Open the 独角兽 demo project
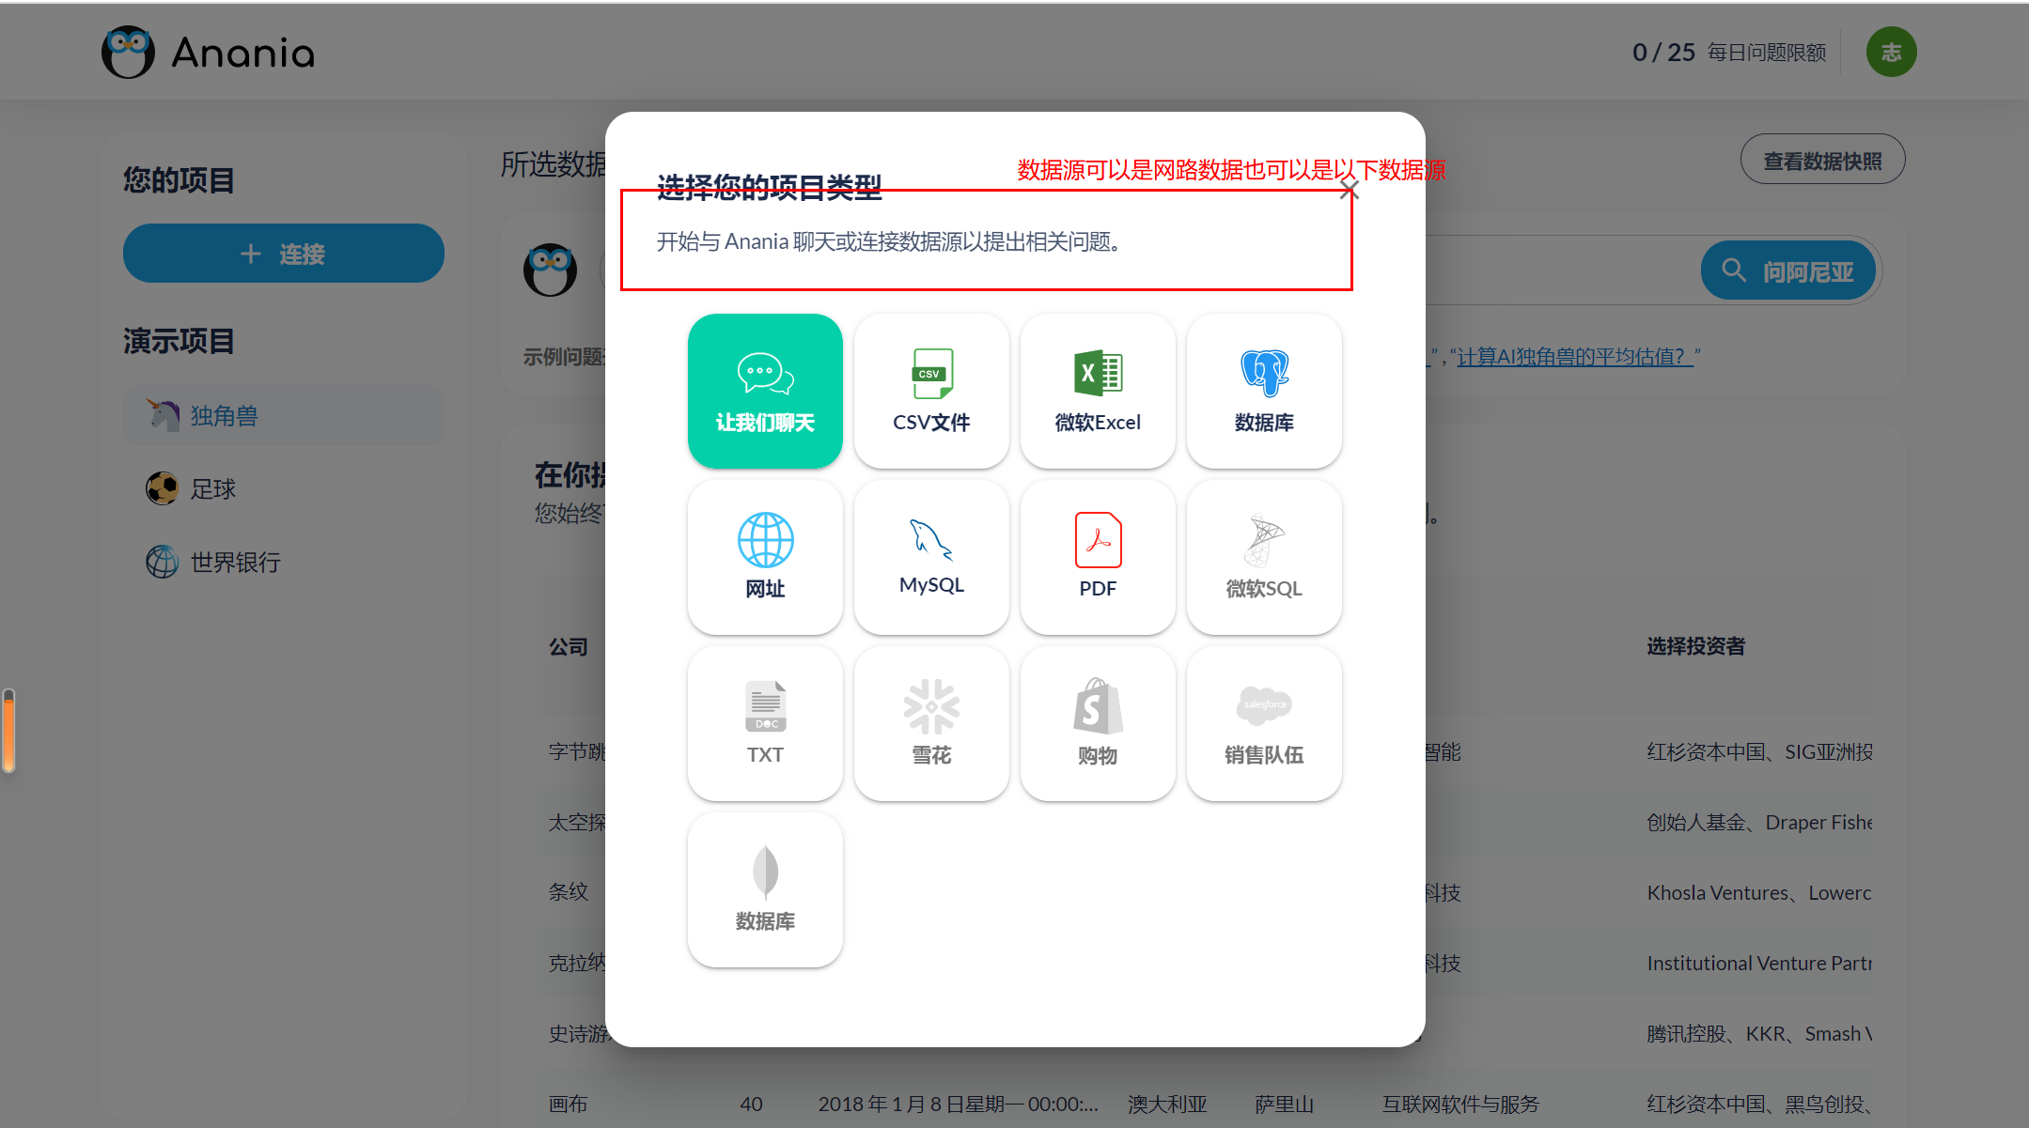This screenshot has width=2029, height=1128. pyautogui.click(x=224, y=415)
